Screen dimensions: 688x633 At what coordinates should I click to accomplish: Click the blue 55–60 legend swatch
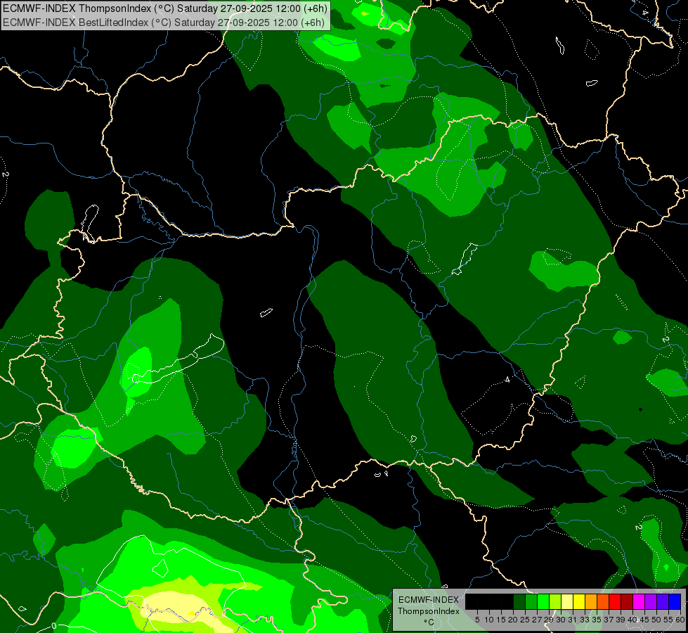click(675, 601)
